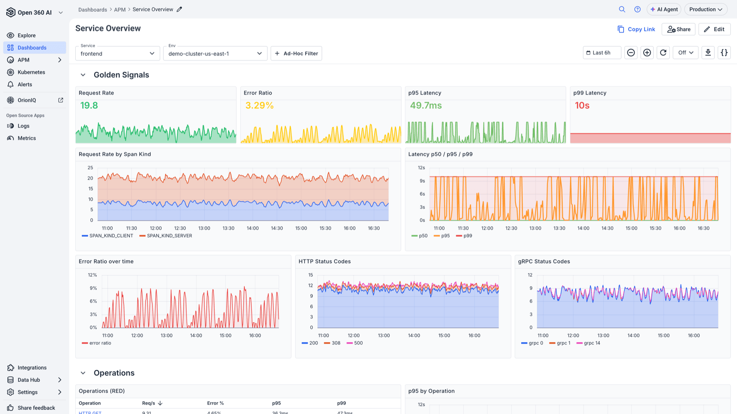737x414 pixels.
Task: Refresh the dashboard with the reload icon
Action: [663, 53]
